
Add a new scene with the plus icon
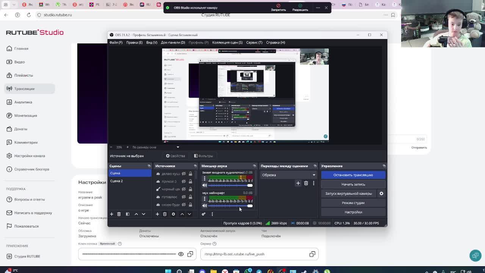[x=111, y=214]
